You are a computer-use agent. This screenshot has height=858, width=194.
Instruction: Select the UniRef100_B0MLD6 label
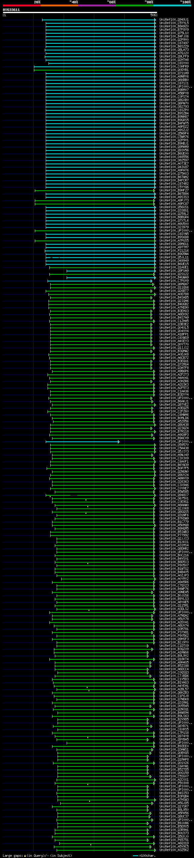[x=174, y=418]
